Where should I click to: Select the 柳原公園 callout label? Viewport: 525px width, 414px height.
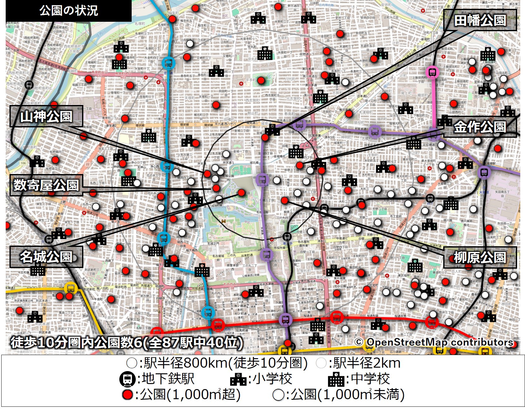click(480, 258)
